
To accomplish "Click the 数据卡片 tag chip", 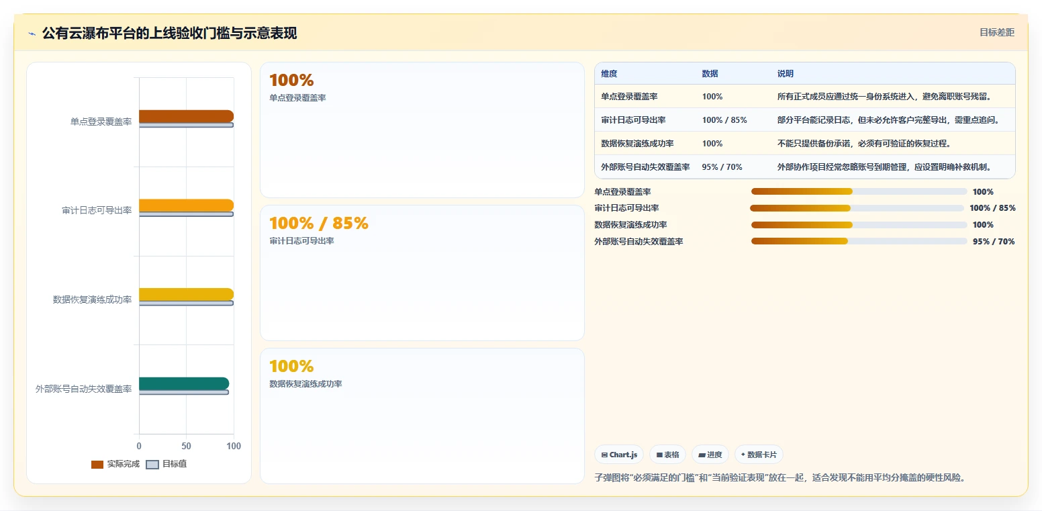I will click(759, 455).
